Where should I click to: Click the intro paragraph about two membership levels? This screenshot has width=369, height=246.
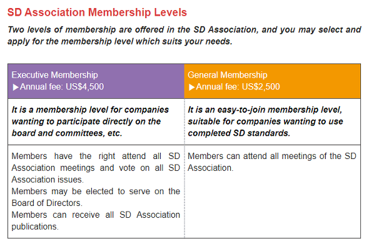(x=184, y=35)
